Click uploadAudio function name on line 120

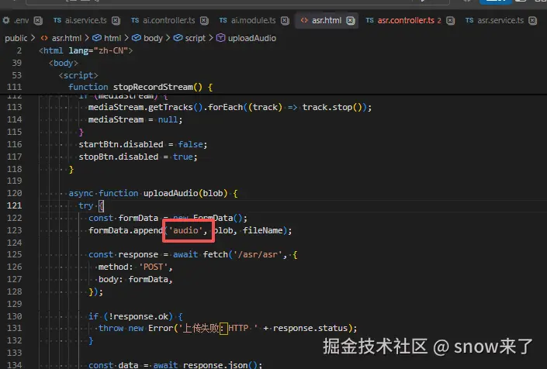[x=171, y=193]
